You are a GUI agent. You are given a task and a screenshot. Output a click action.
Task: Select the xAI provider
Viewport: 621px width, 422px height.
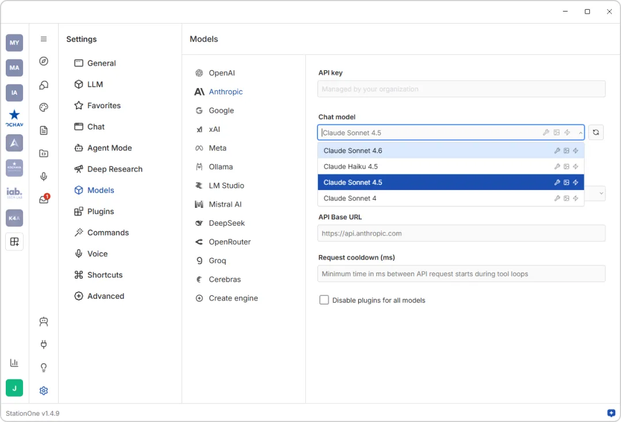click(208, 130)
